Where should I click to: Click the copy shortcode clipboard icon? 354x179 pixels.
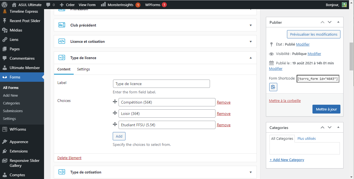point(273,87)
